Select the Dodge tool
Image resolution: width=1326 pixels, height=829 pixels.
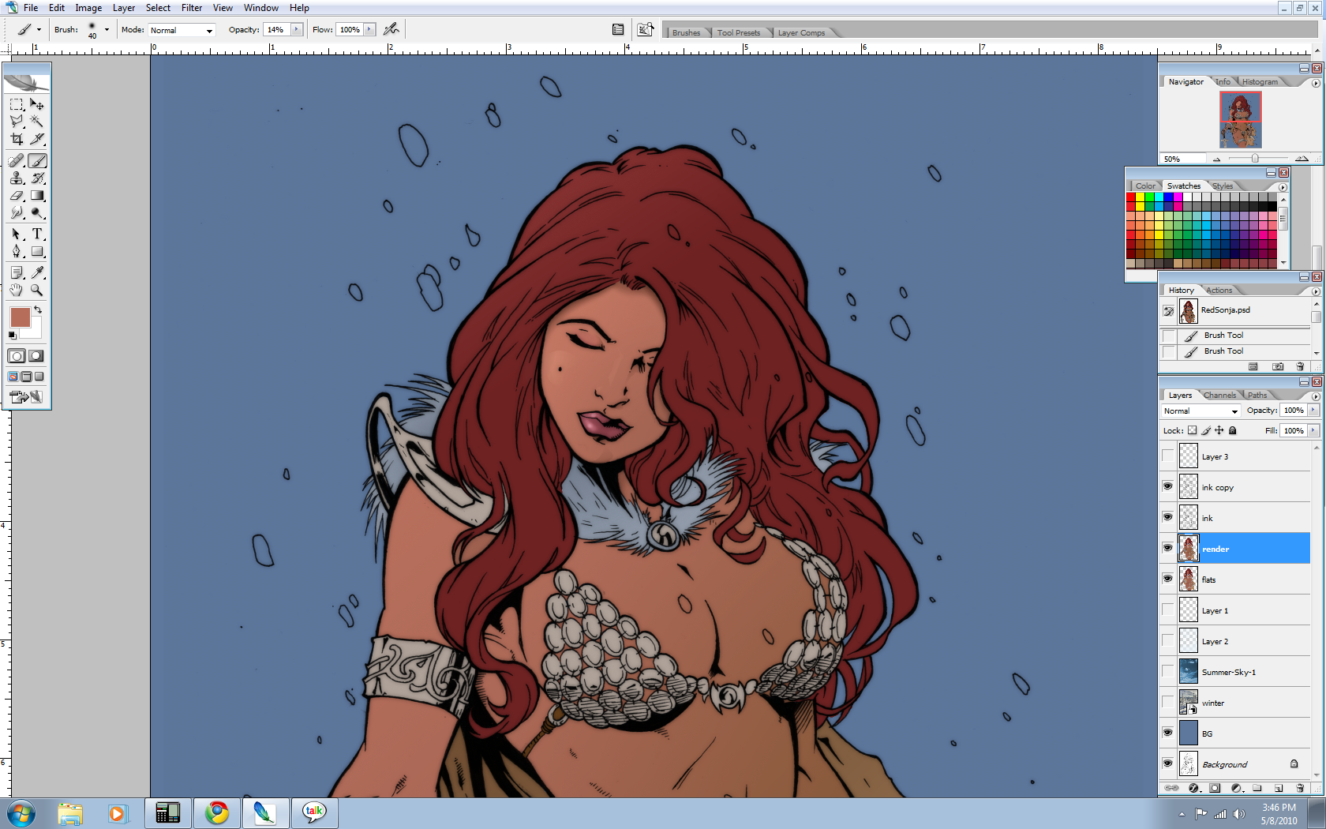[x=37, y=212]
